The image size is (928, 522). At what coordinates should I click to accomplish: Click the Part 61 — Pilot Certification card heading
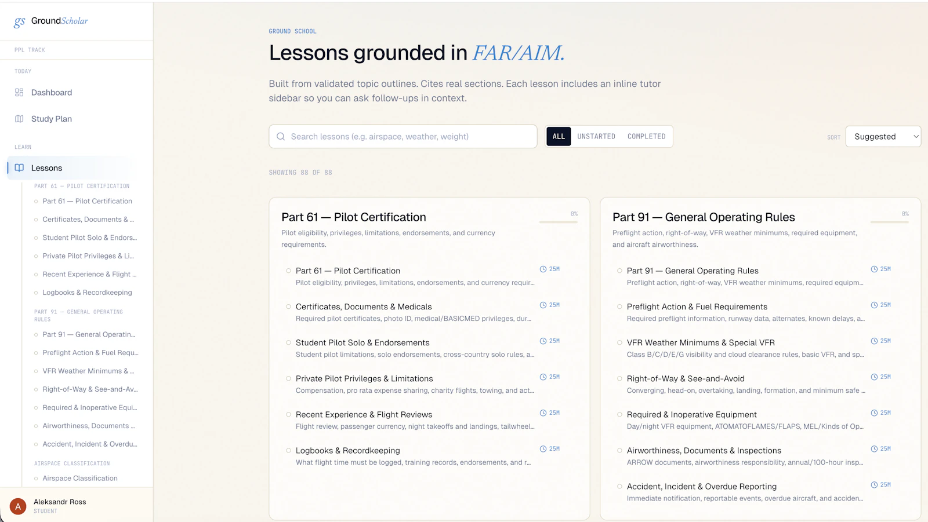354,217
